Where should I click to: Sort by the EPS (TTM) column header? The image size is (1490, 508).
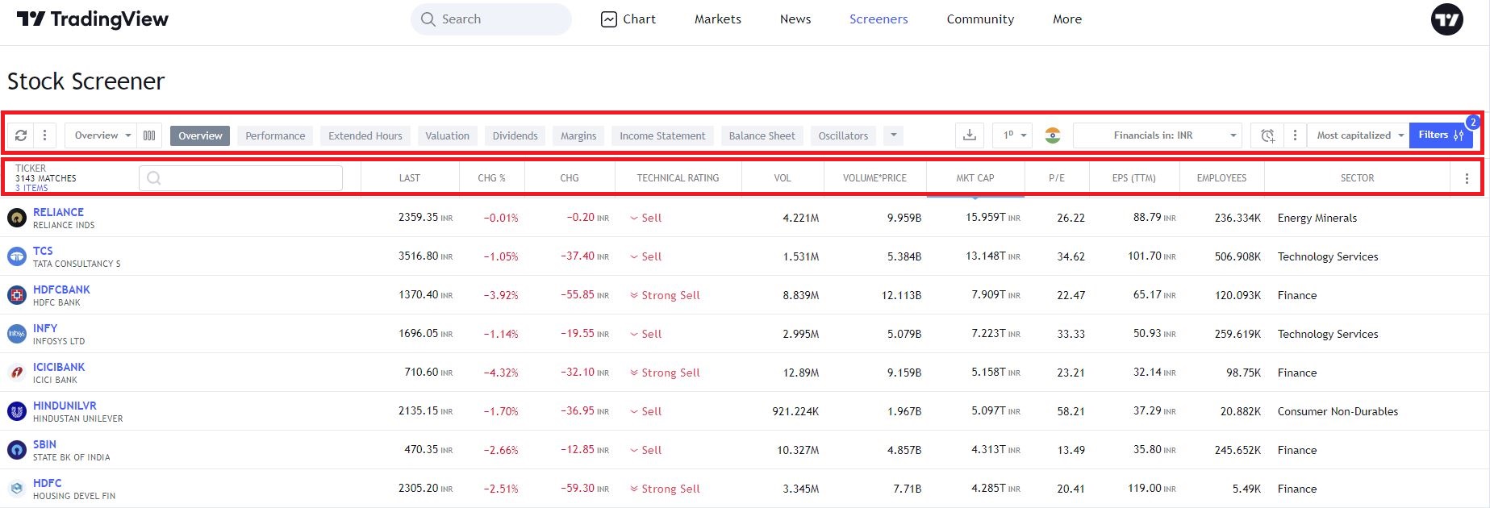(1134, 178)
